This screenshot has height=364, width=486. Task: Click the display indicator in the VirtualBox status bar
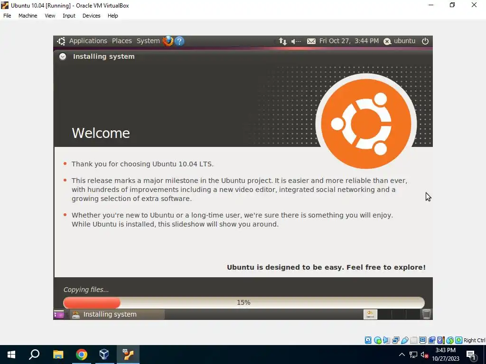pos(422,340)
